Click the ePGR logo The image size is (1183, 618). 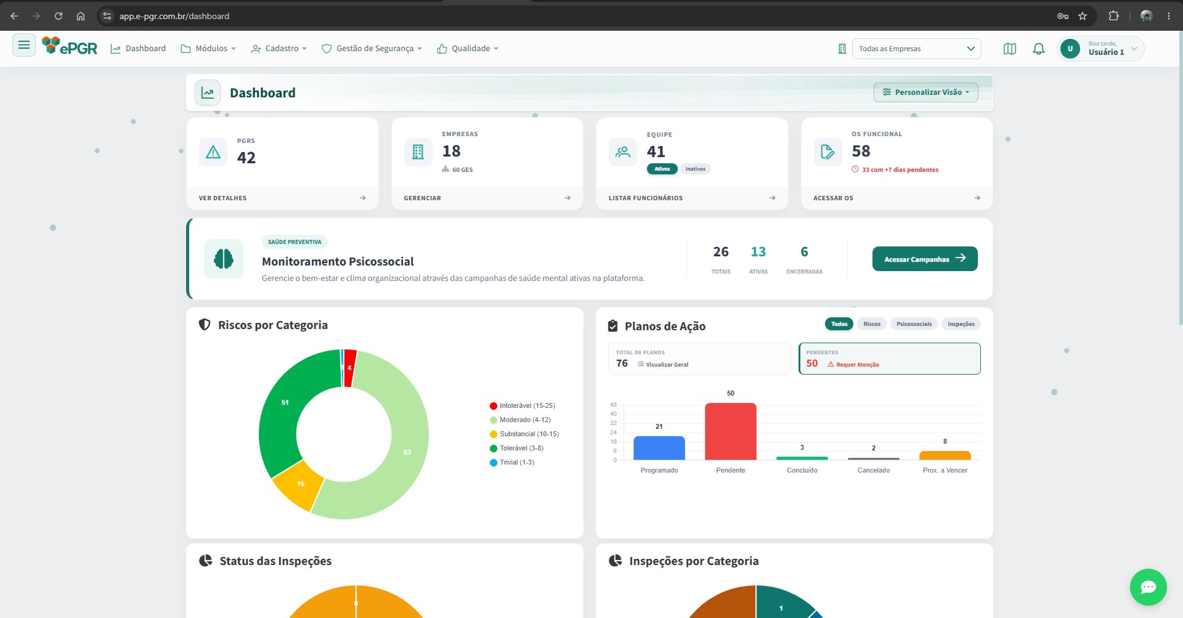tap(70, 46)
